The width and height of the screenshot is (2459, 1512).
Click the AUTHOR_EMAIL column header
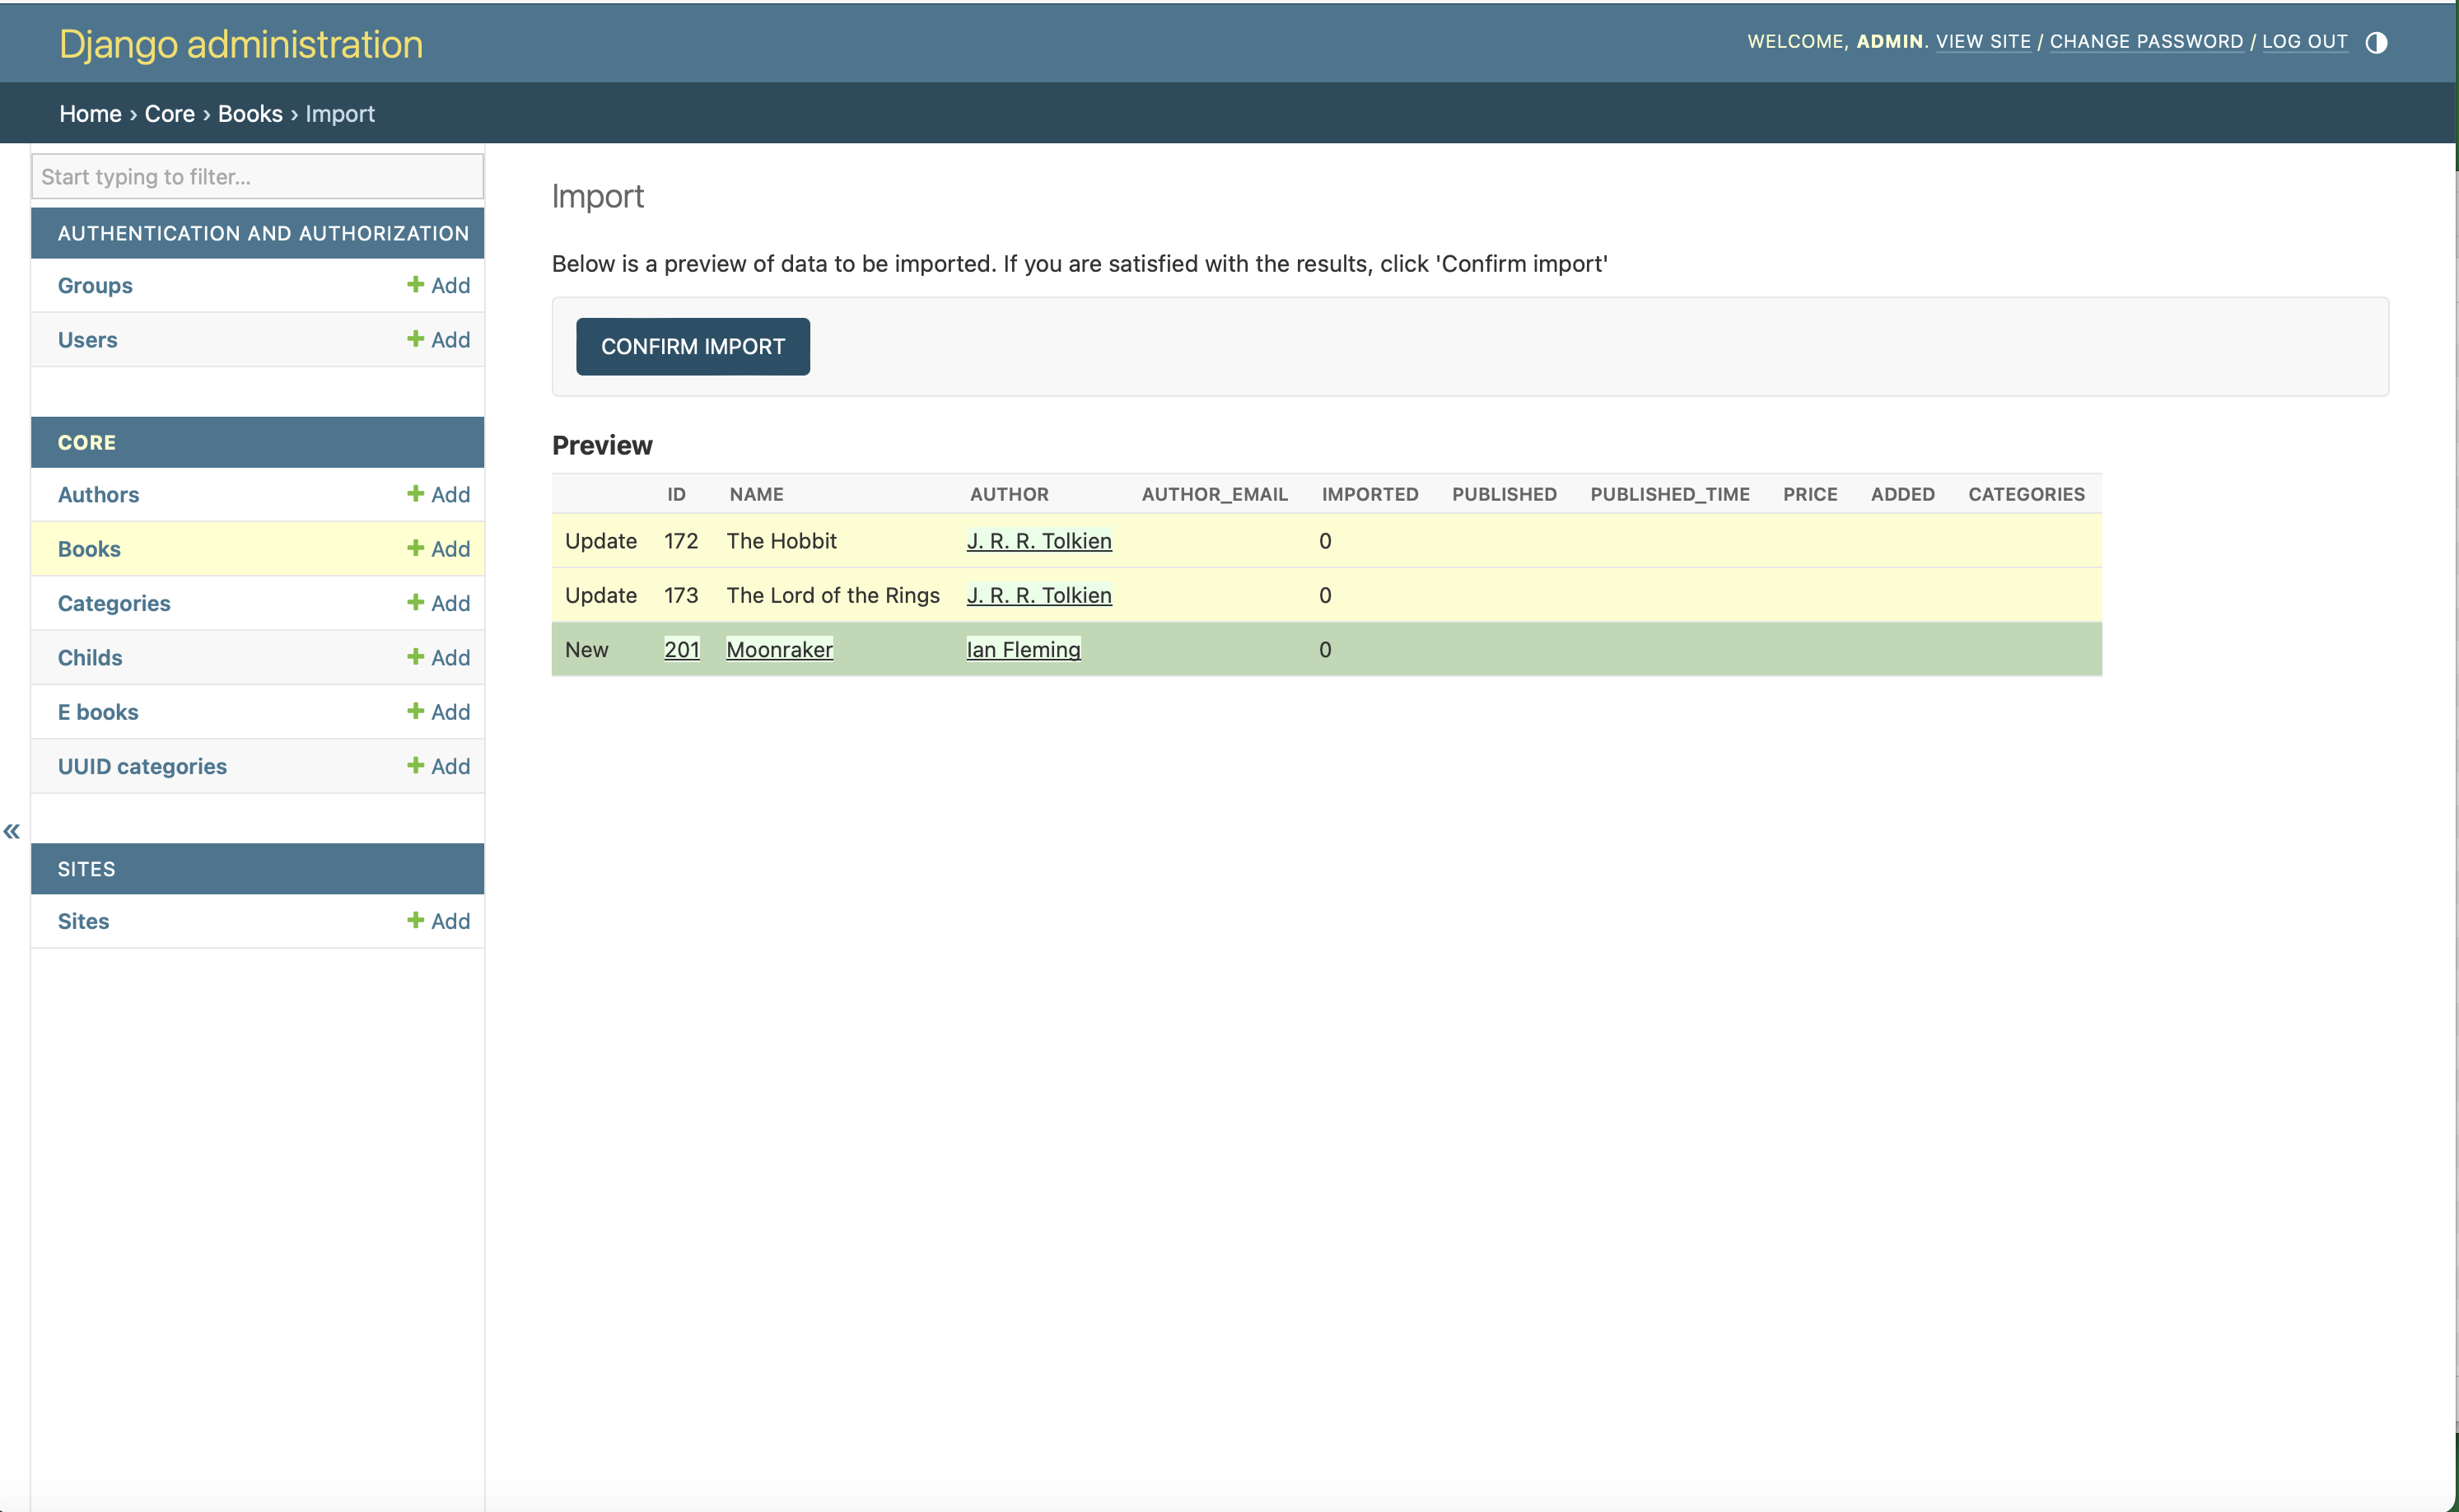(x=1214, y=494)
